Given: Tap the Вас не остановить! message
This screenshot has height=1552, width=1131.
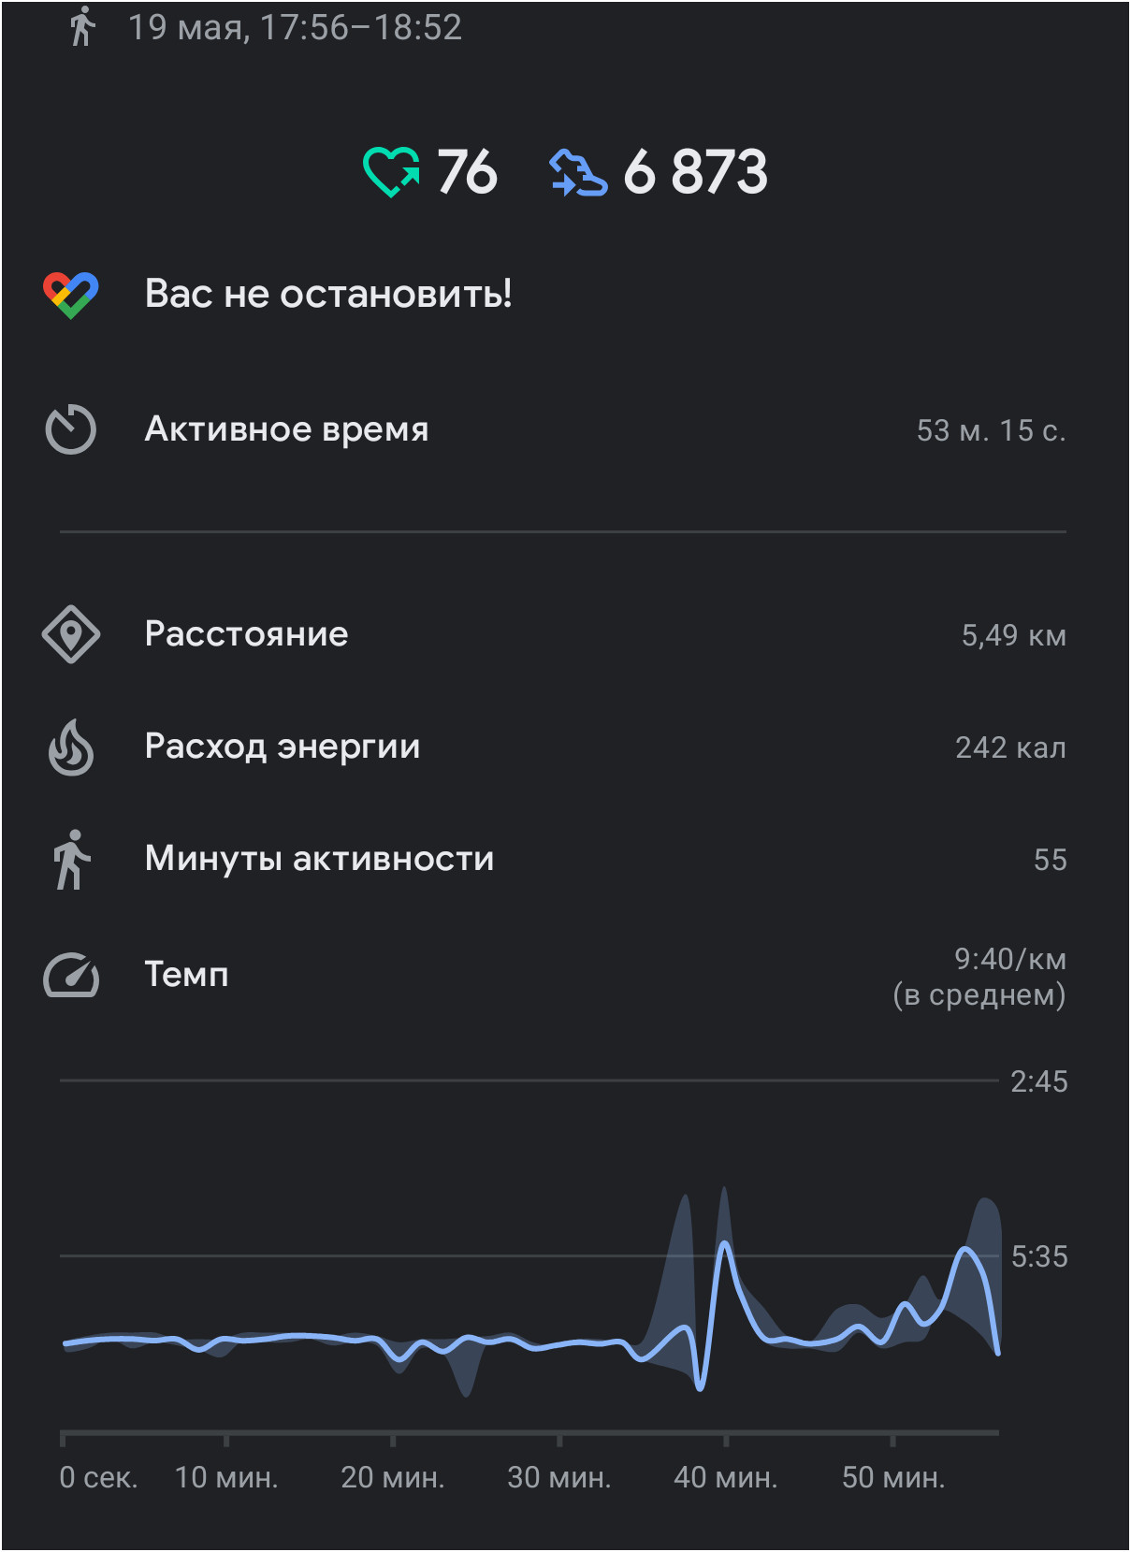Looking at the screenshot, I should coord(328,294).
